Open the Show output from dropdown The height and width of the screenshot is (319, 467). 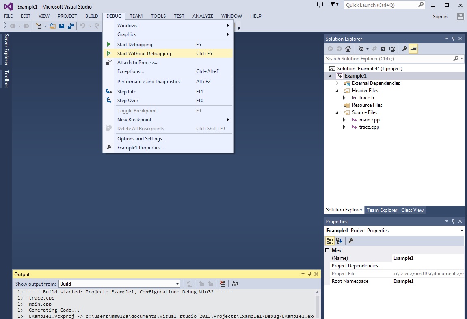177,284
